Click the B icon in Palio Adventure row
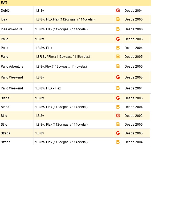Screen dimensions: 187x198 pyautogui.click(x=118, y=67)
